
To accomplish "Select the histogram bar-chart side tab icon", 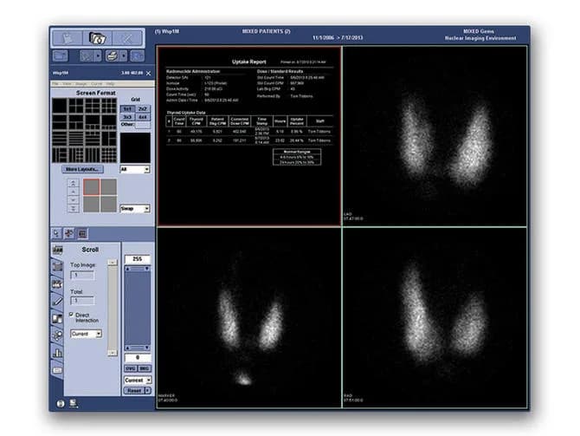I will tap(57, 352).
